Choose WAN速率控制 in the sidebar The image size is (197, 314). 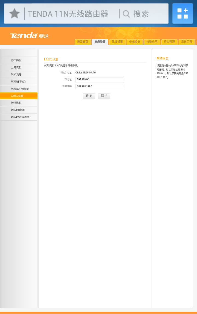(x=19, y=82)
